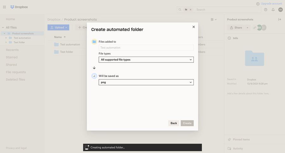Click the Share button
Screen dimensions: 285x153
(236, 28)
